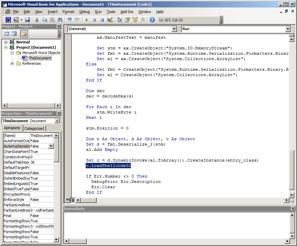Click the Properties list scrollbar thumb
This screenshot has width=297, height=246.
click(x=56, y=150)
